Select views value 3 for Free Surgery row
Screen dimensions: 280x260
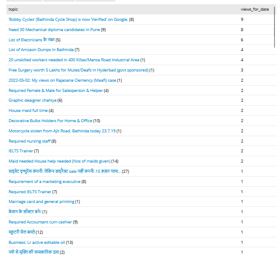point(242,70)
